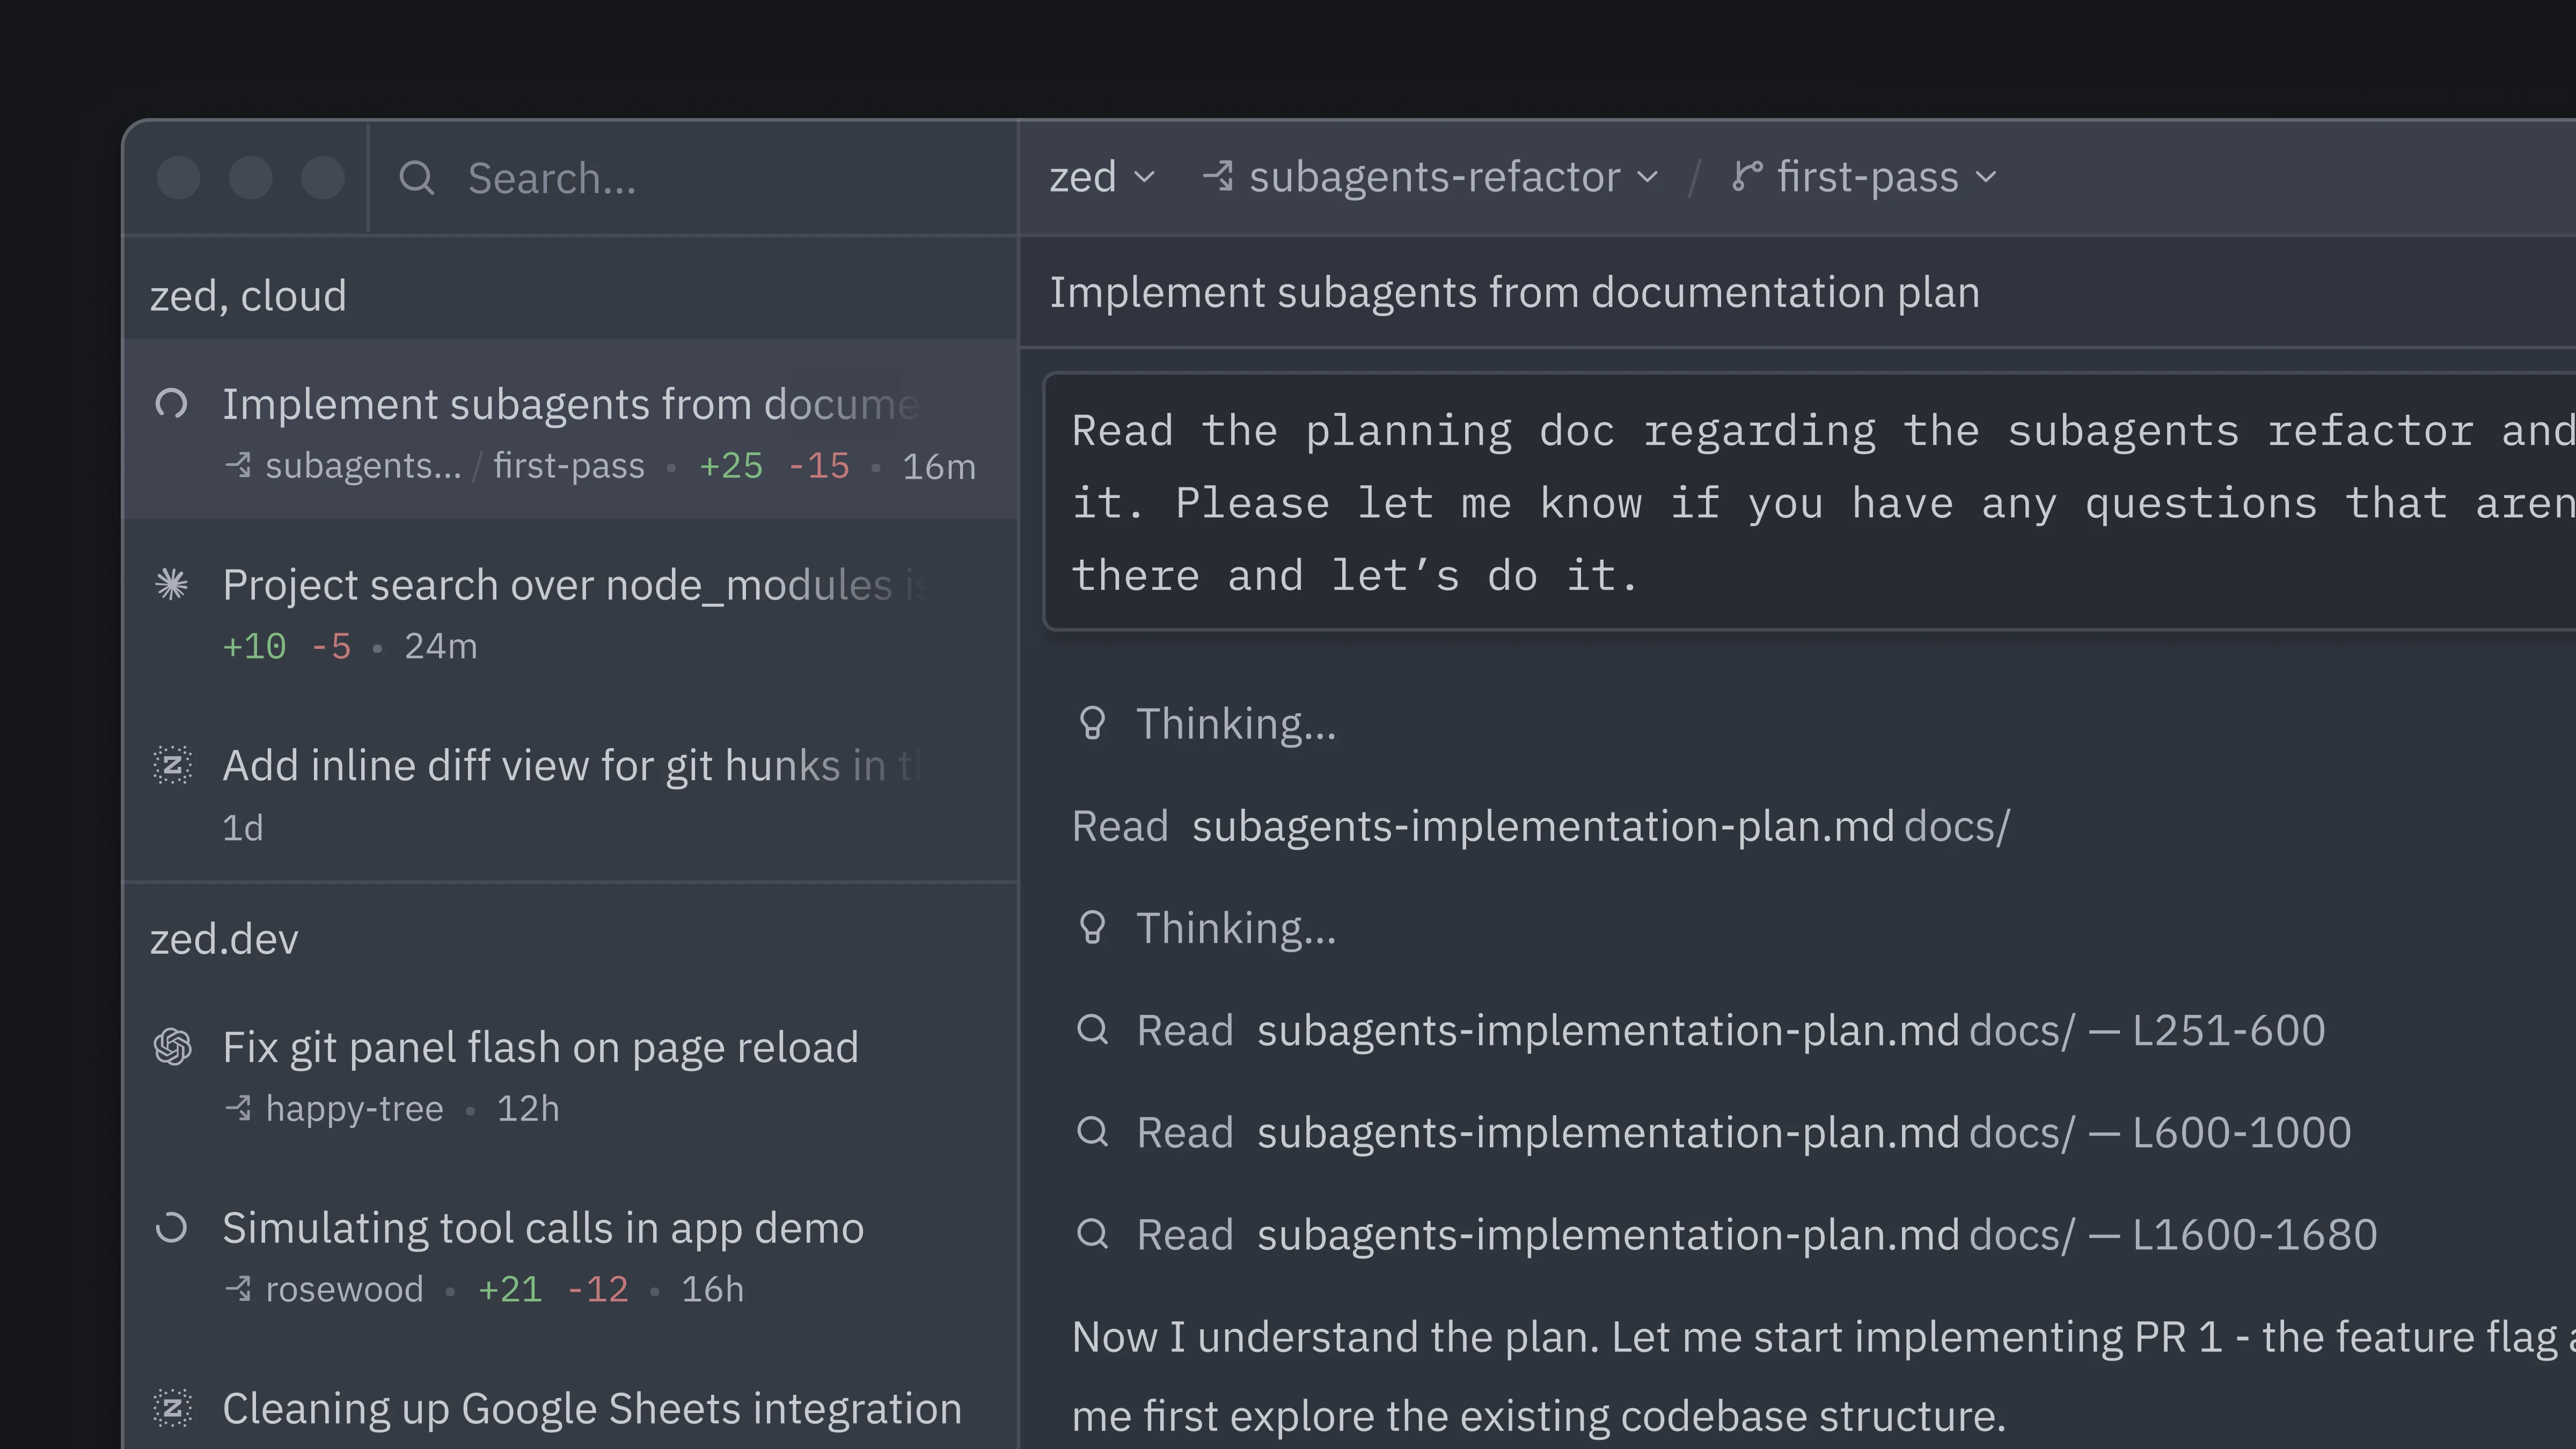Click the lightbulb icon beside first Thinking
The width and height of the screenshot is (2576, 1449).
1092,723
